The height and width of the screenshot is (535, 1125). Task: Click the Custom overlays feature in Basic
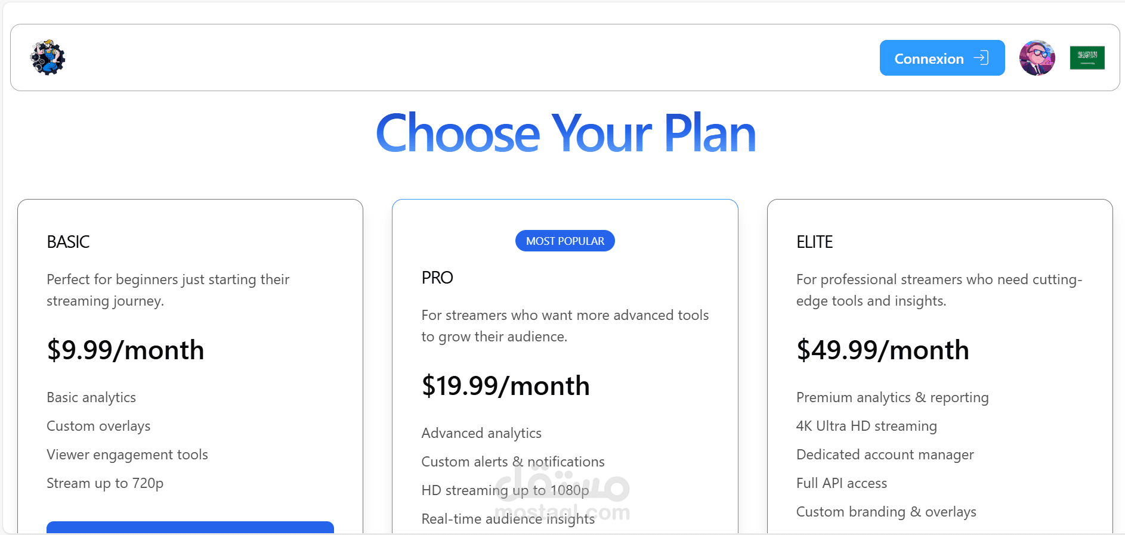point(98,426)
